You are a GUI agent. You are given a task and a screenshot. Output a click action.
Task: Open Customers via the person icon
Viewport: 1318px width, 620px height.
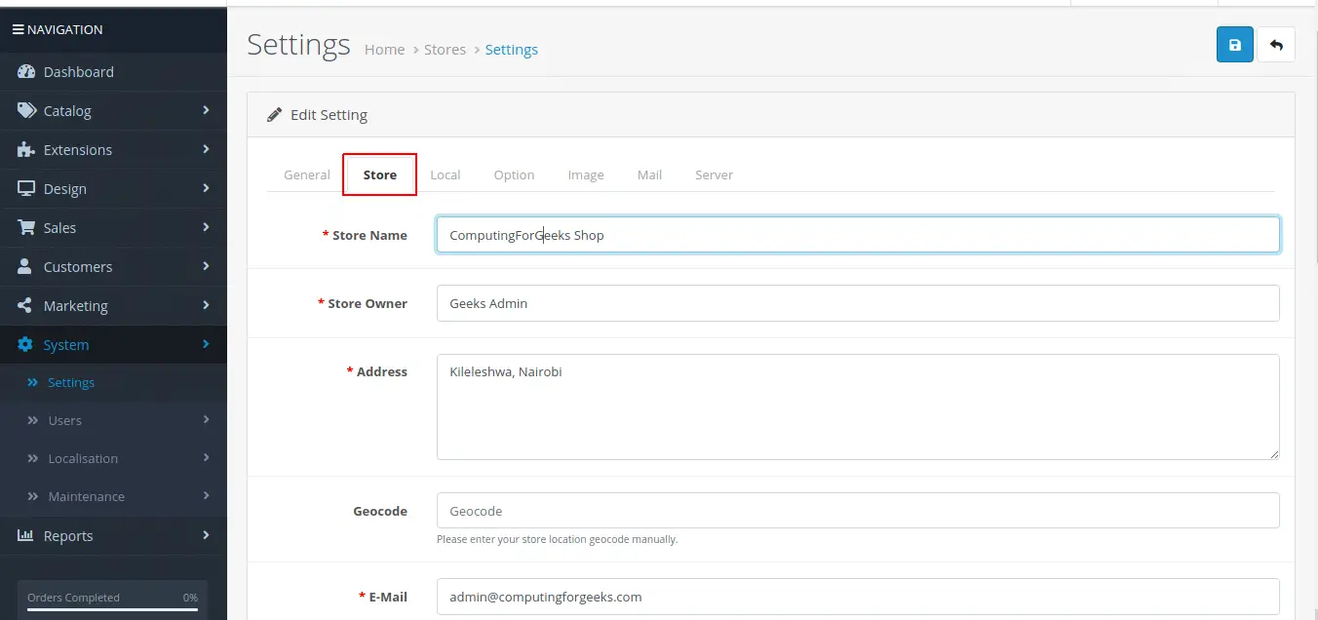point(25,266)
